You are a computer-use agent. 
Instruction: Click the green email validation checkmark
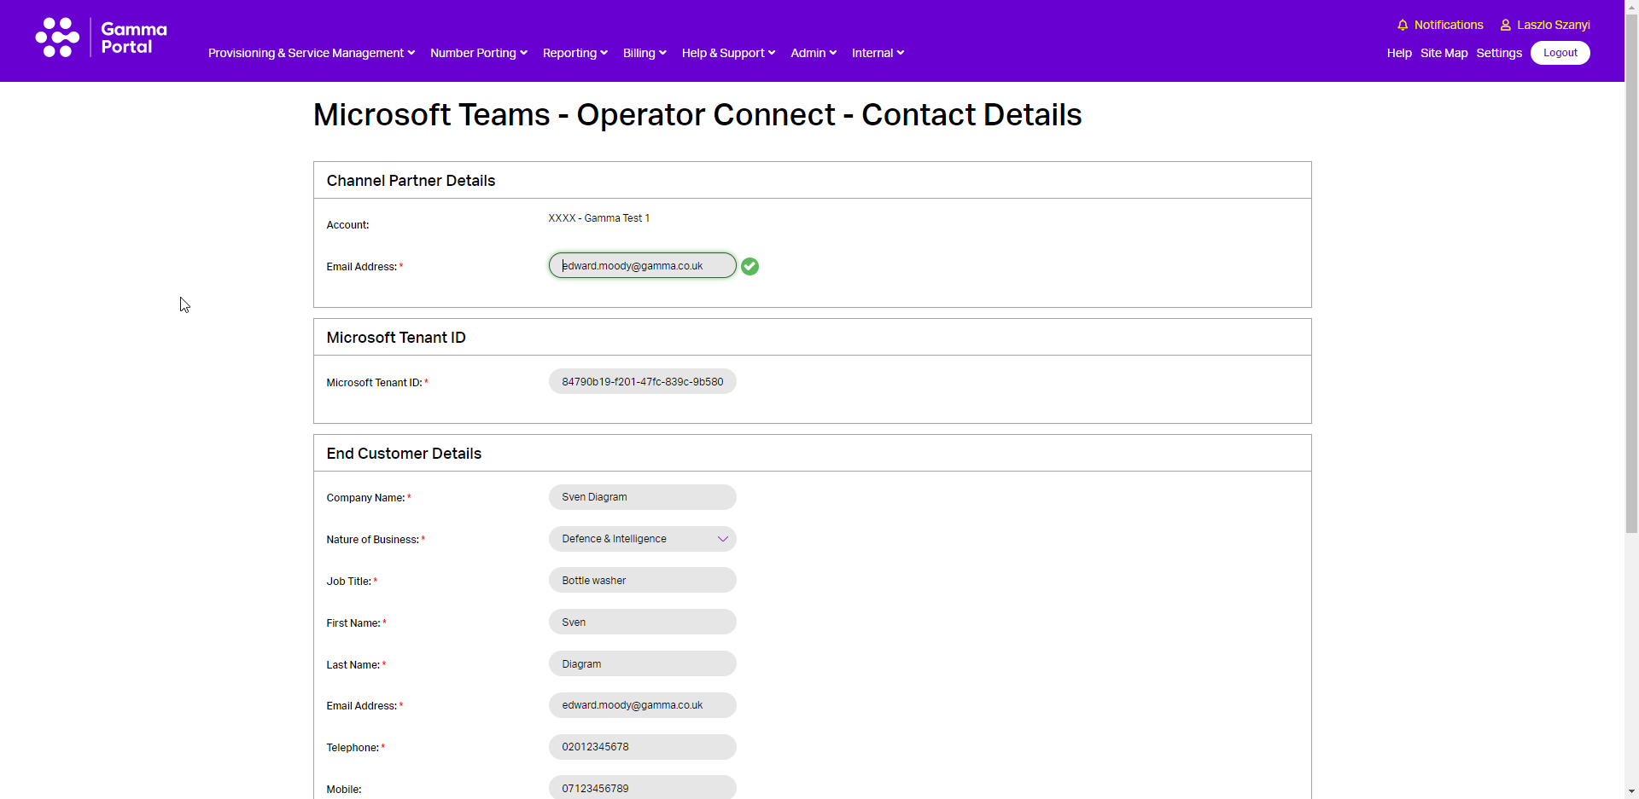tap(750, 266)
